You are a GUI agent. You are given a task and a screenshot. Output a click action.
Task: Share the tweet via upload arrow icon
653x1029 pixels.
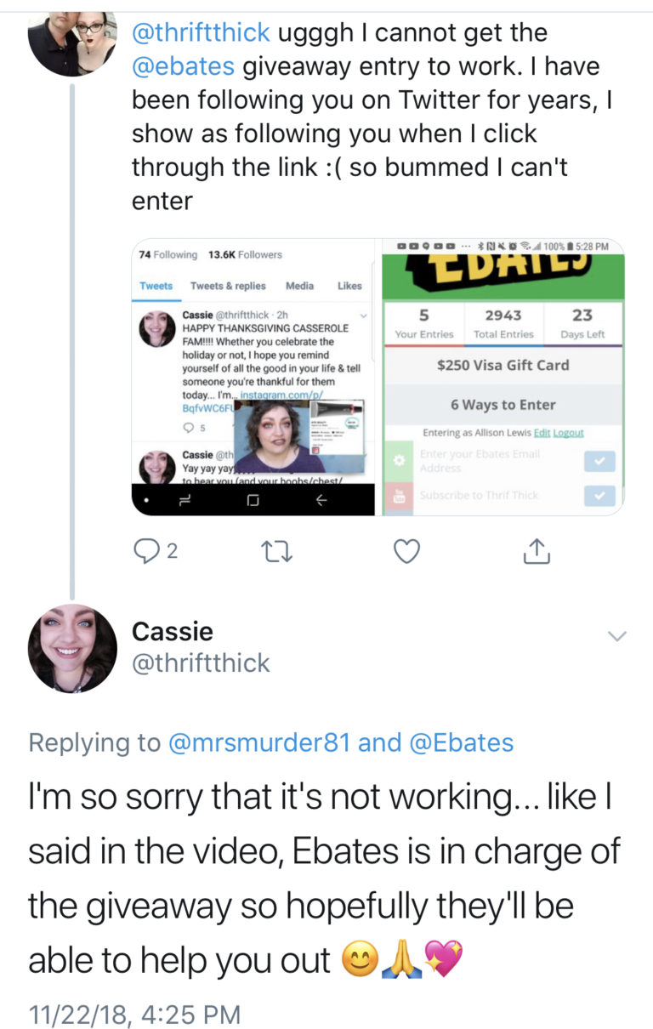[537, 552]
